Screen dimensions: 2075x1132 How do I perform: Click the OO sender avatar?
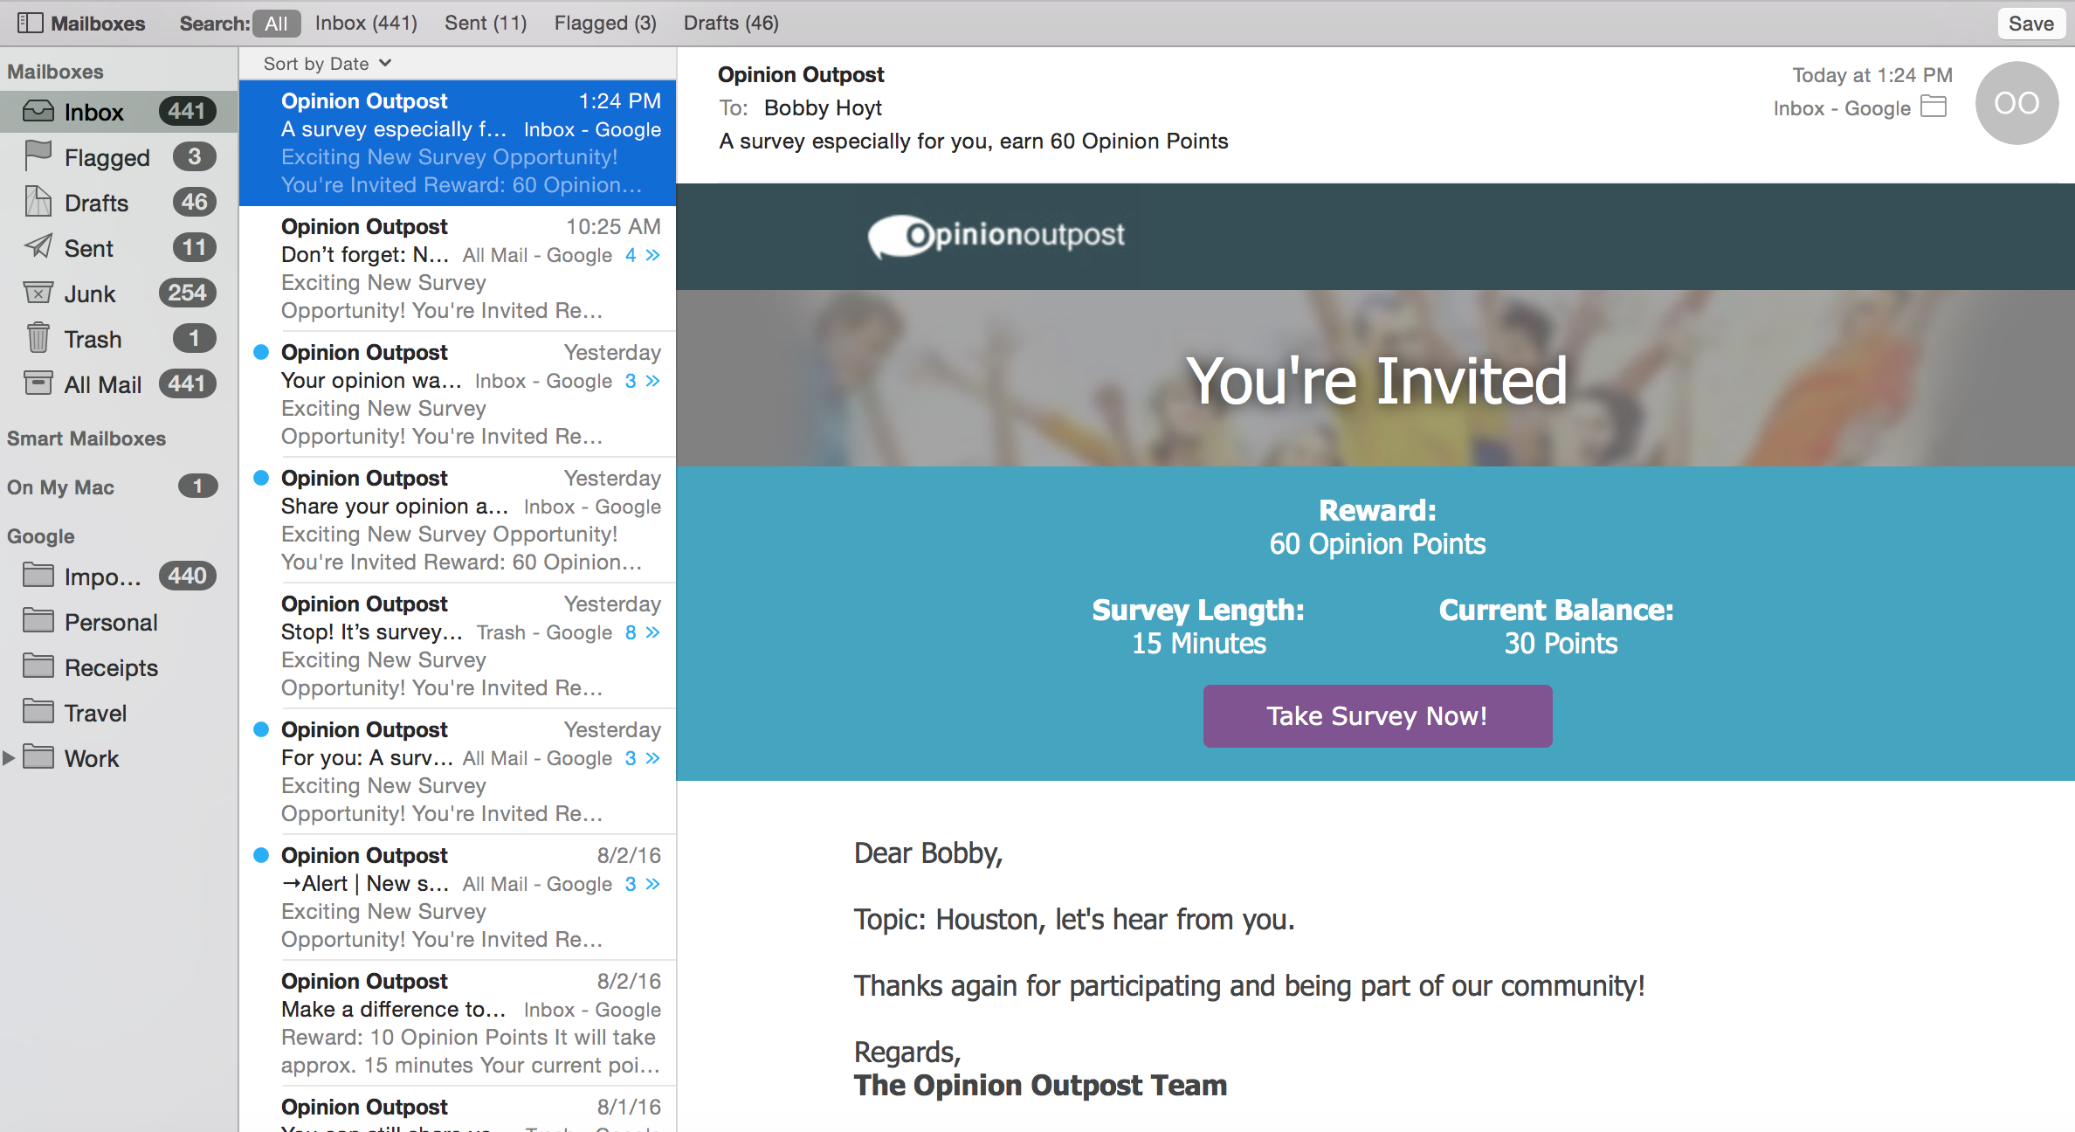point(2016,103)
